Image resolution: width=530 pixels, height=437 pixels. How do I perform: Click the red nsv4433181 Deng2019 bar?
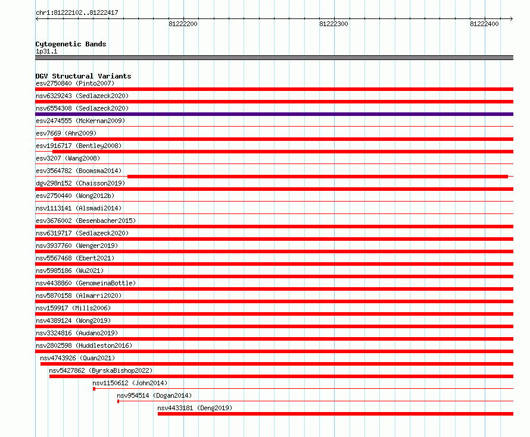point(335,414)
